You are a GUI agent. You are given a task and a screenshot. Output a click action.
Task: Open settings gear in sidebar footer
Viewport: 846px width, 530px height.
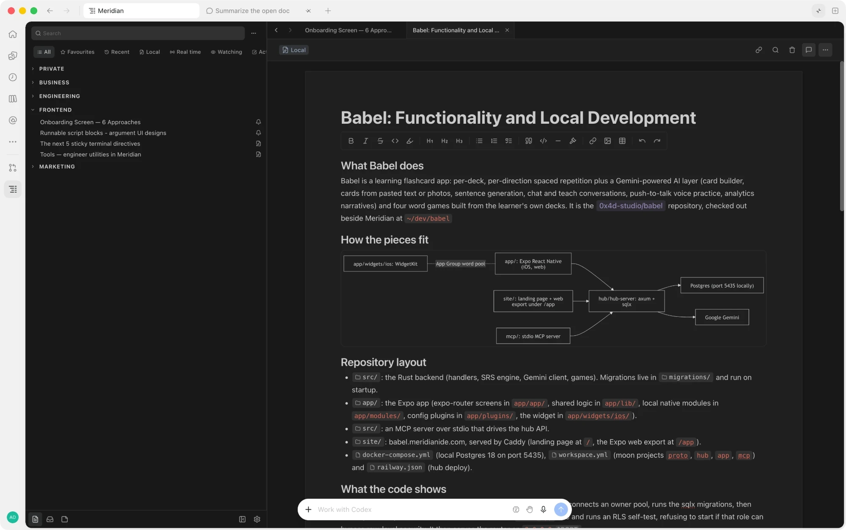(257, 519)
